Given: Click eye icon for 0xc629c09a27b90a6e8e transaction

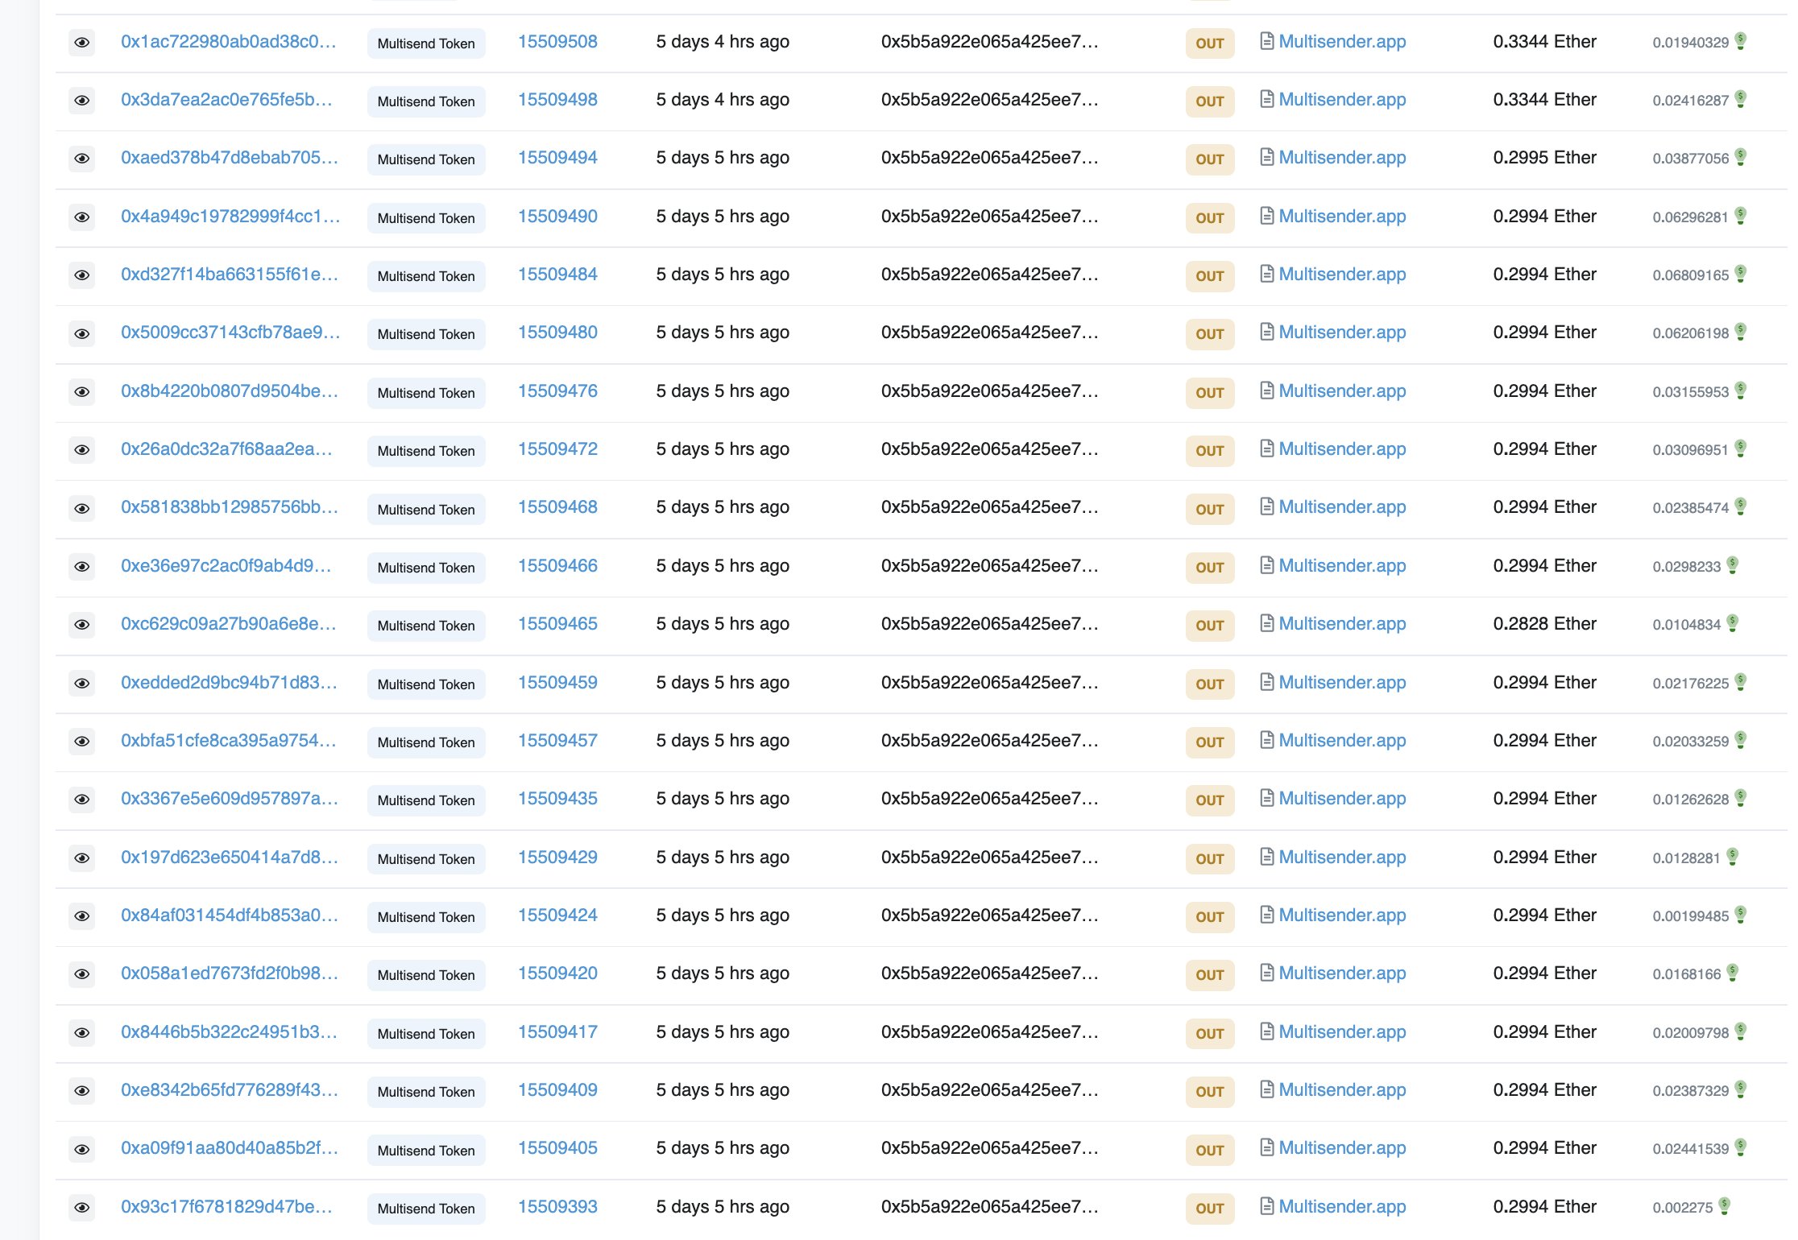Looking at the screenshot, I should pos(81,625).
